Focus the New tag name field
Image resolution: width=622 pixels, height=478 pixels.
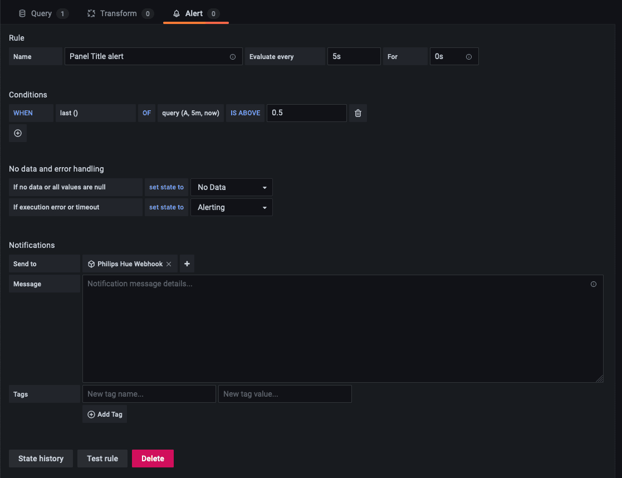pyautogui.click(x=149, y=394)
